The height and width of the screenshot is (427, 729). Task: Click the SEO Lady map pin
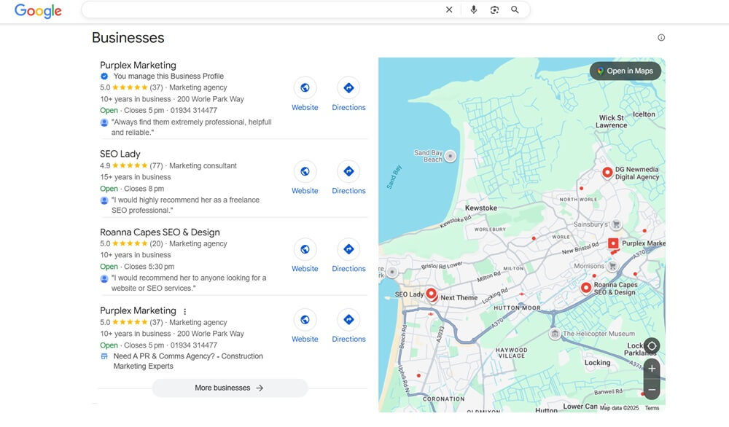coord(432,294)
